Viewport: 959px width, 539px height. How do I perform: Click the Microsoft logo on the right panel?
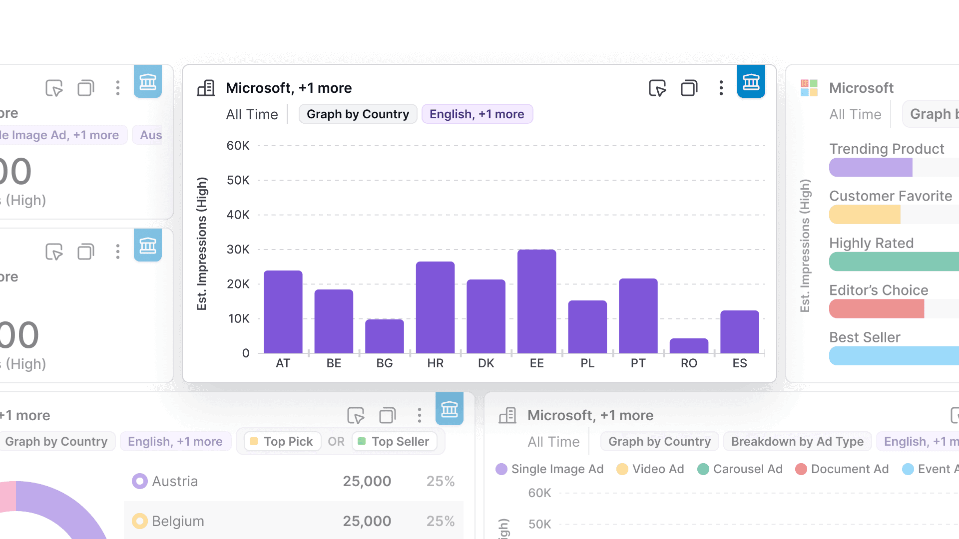(809, 88)
